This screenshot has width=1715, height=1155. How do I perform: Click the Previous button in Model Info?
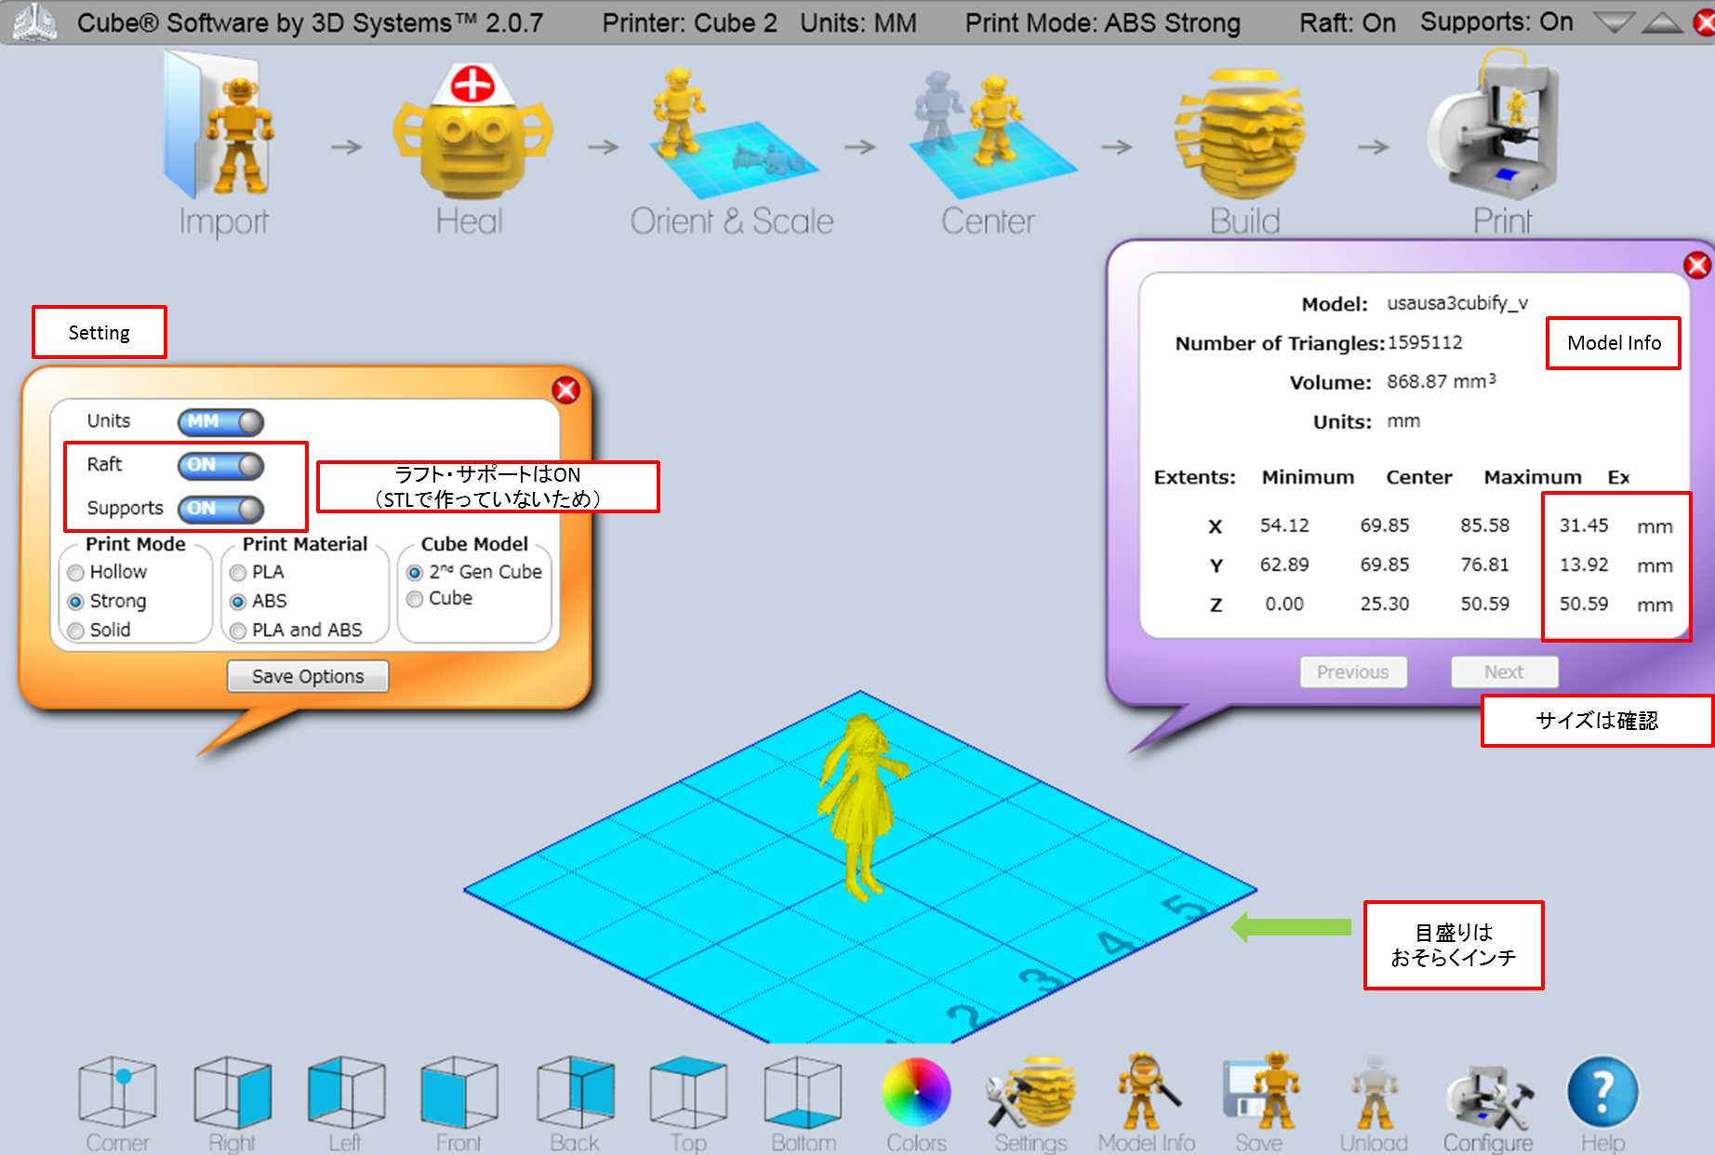(x=1353, y=671)
